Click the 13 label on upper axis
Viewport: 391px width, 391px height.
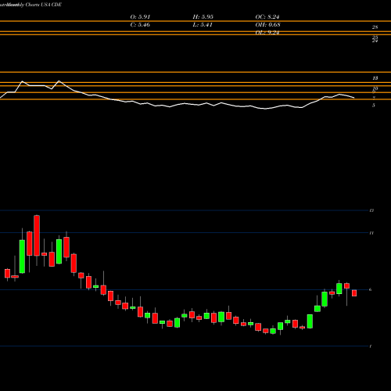375,78
